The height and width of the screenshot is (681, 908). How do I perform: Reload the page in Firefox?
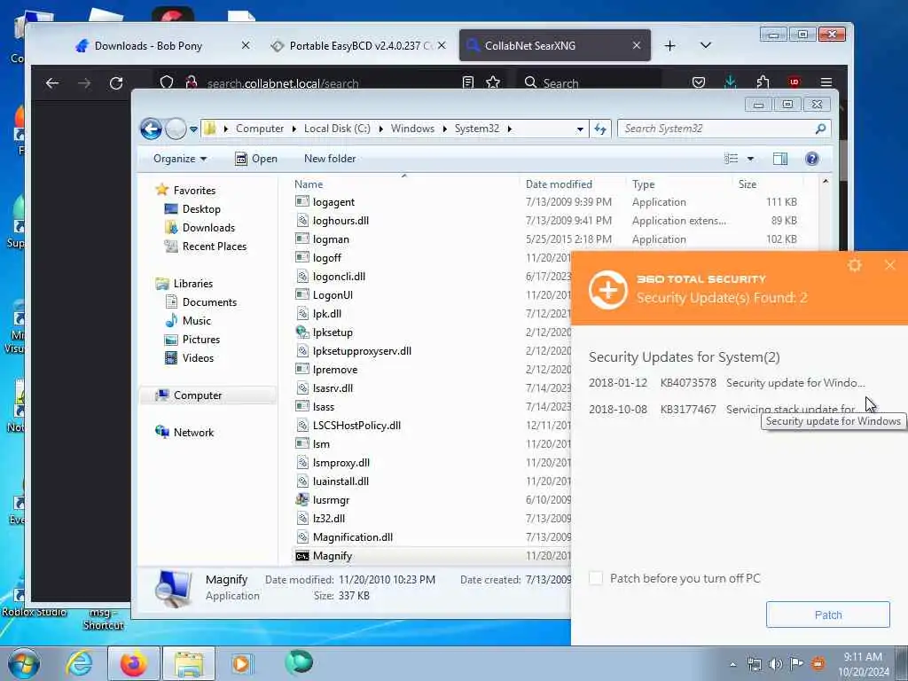(x=116, y=83)
